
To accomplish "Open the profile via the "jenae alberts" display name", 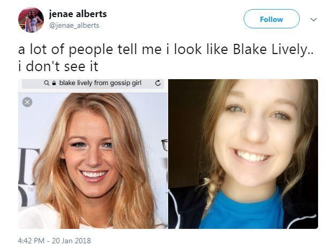I will [78, 14].
